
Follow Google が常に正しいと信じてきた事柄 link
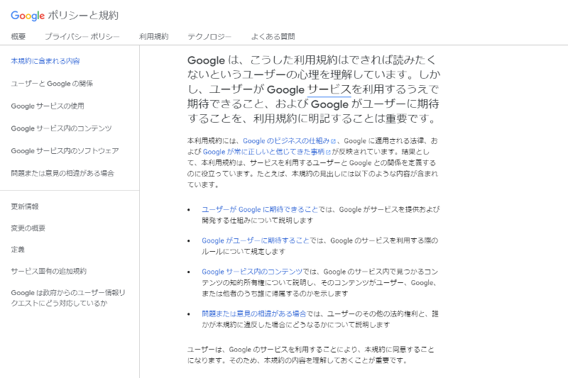[x=263, y=152]
